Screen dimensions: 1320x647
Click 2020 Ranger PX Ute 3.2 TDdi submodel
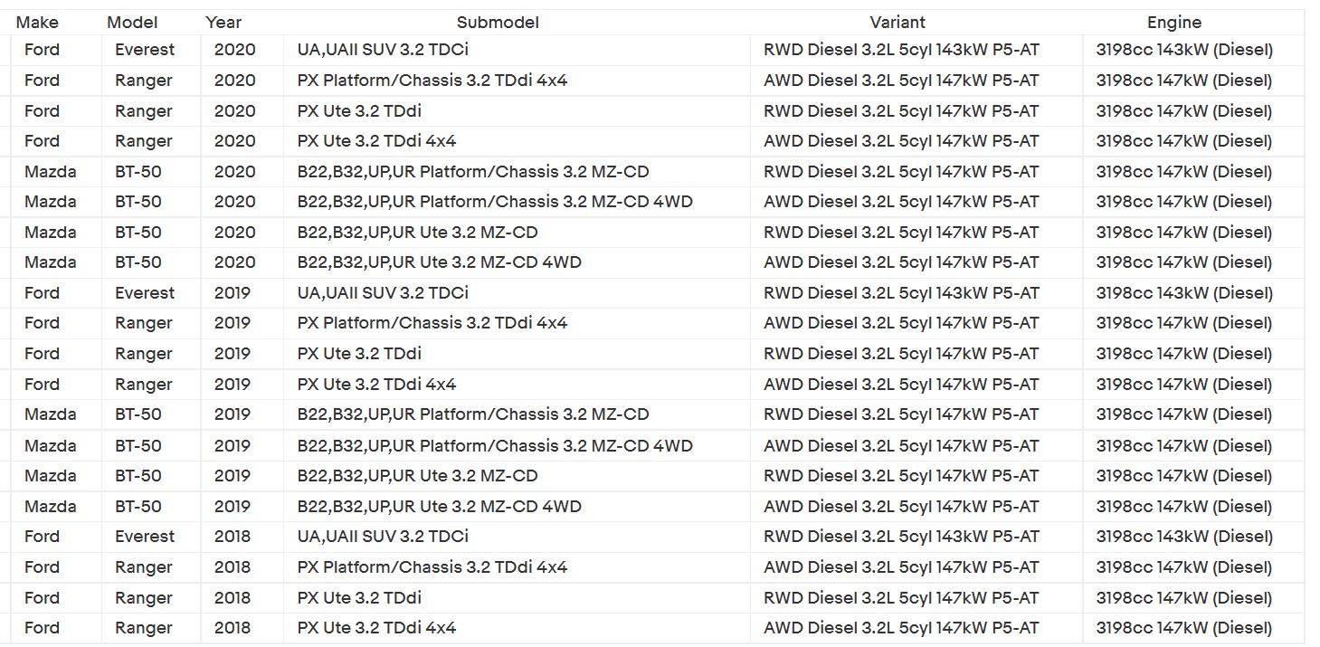click(x=359, y=111)
